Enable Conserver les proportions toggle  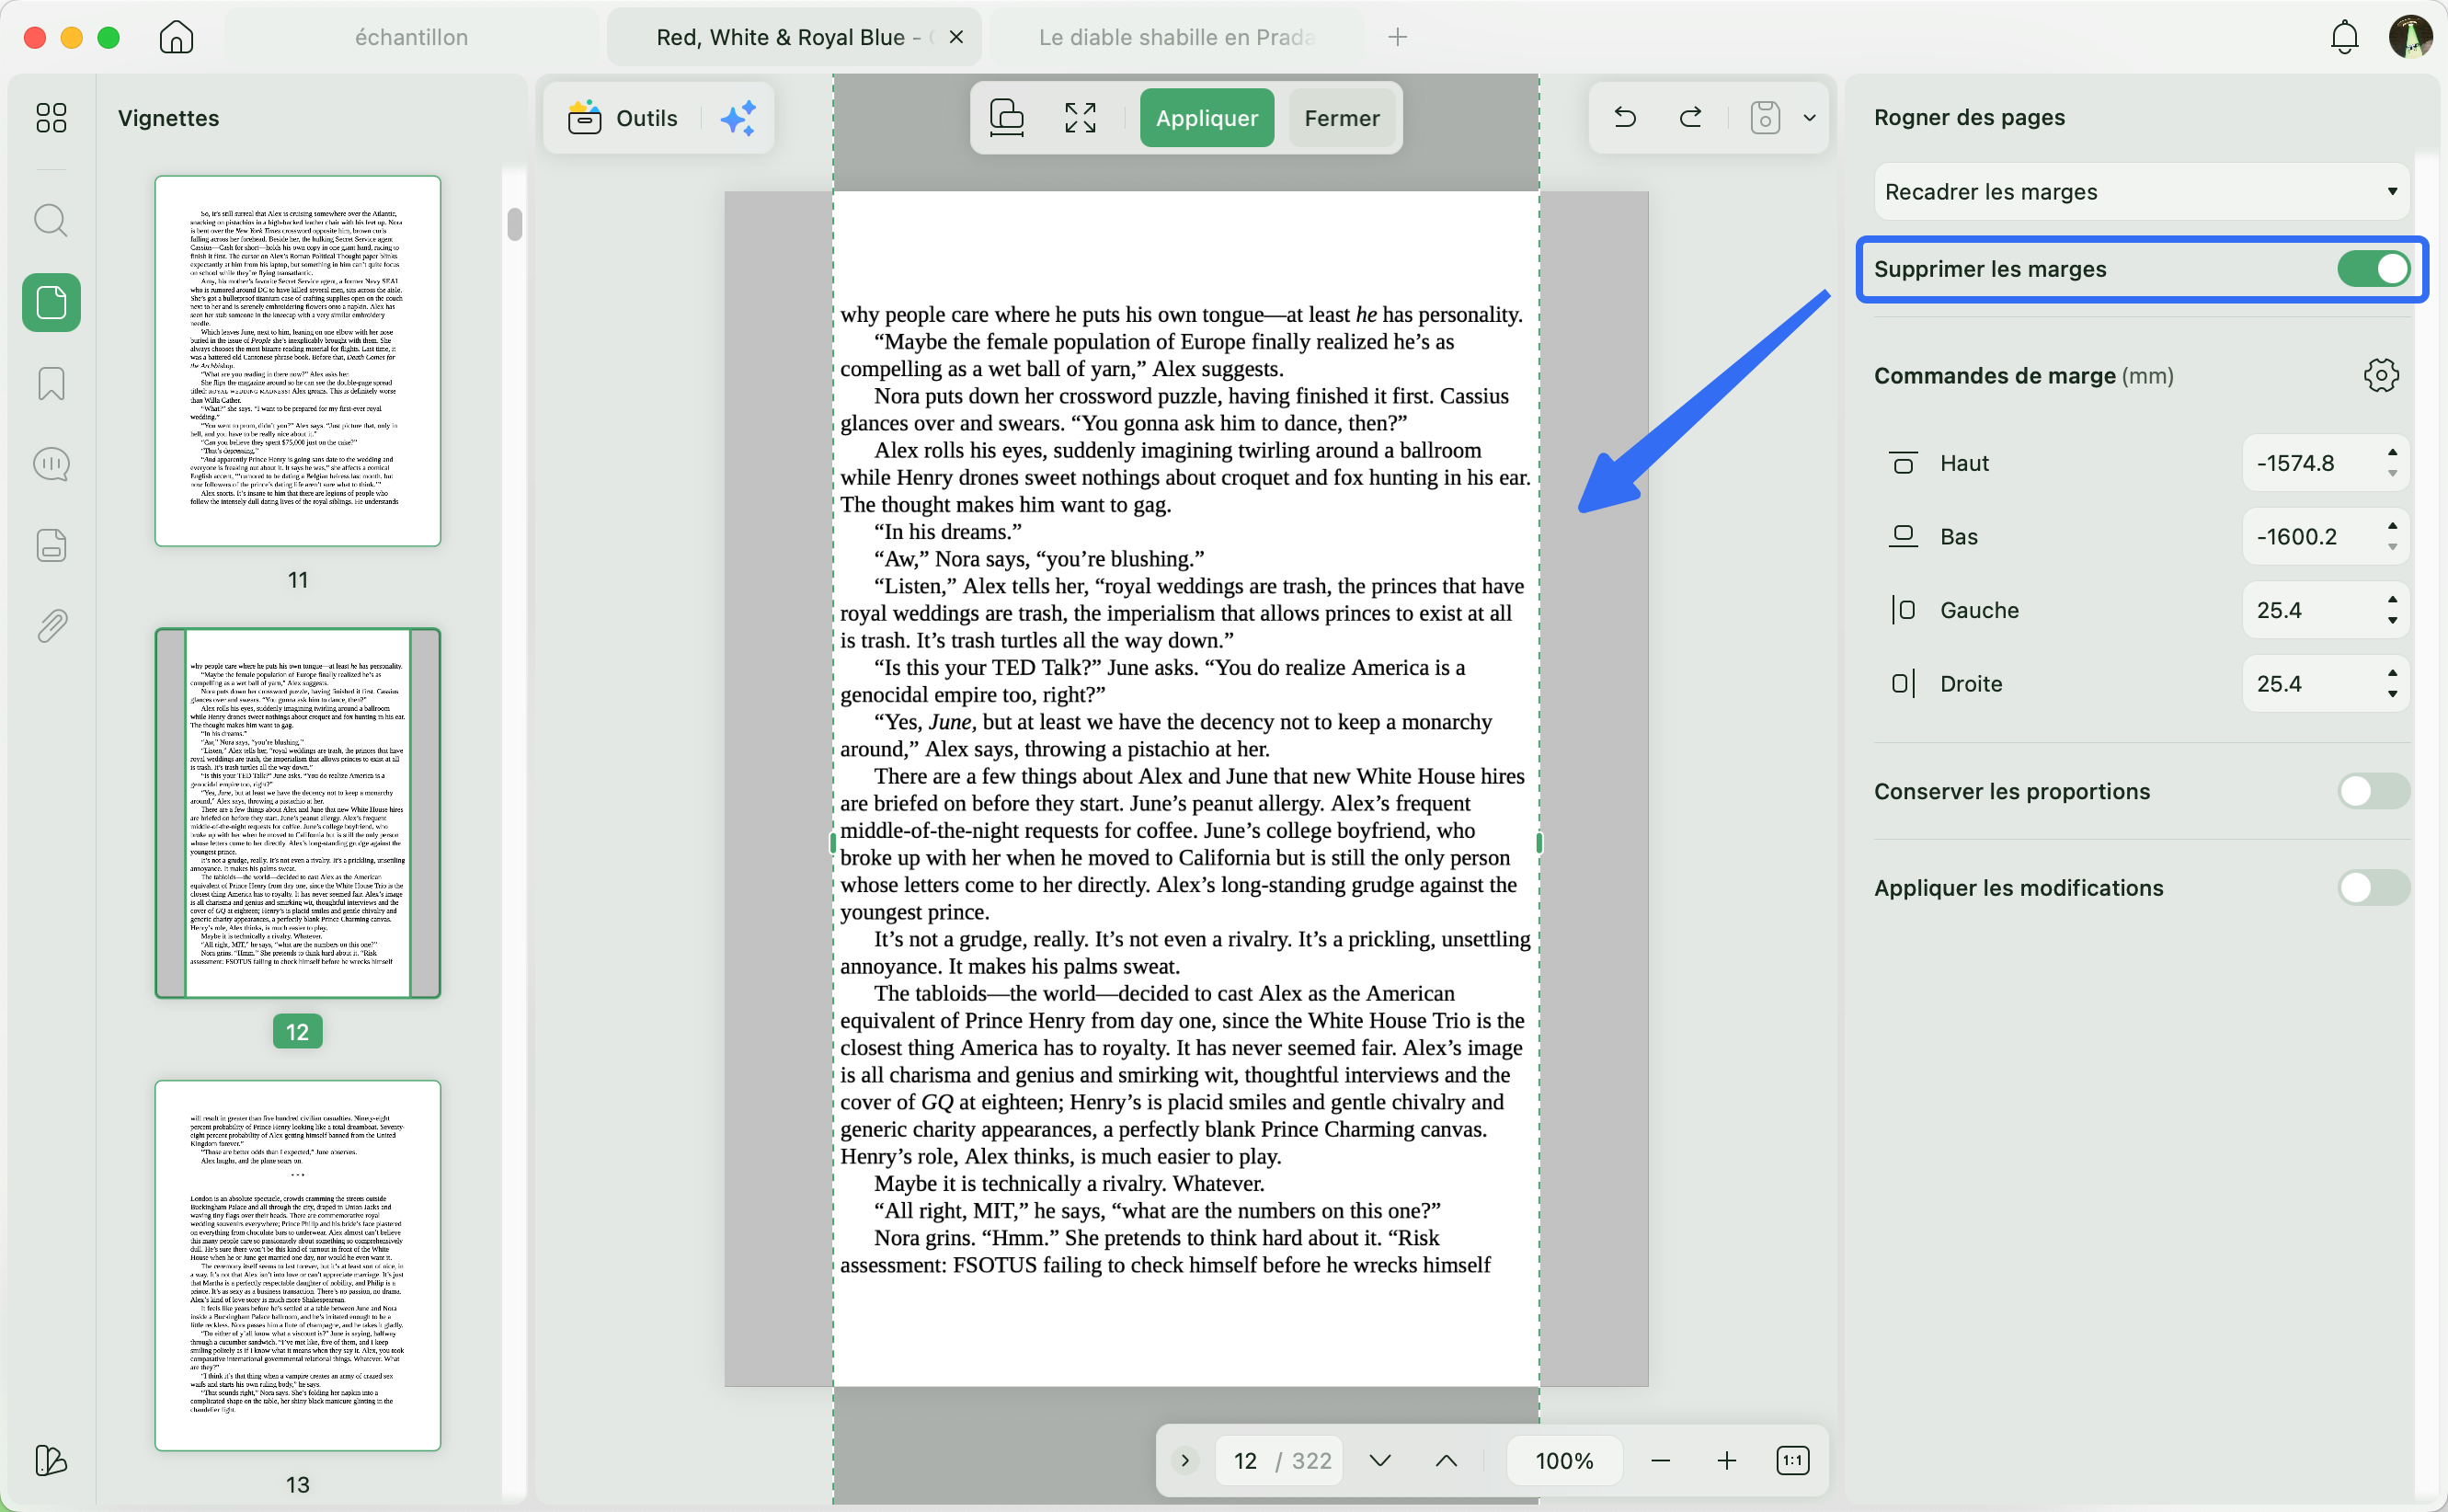coord(2374,791)
